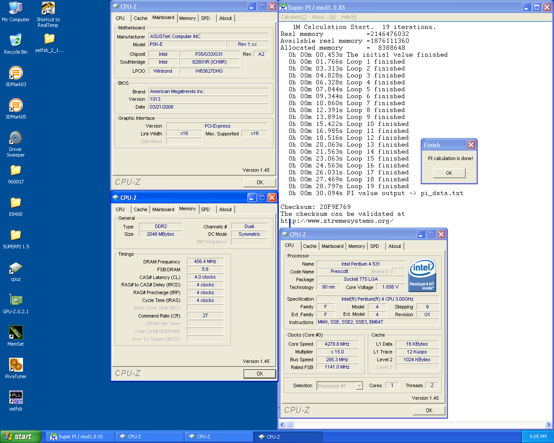Launch GPU-Z.0.2.1 desktop icon
This screenshot has height=443, width=554.
point(16,304)
